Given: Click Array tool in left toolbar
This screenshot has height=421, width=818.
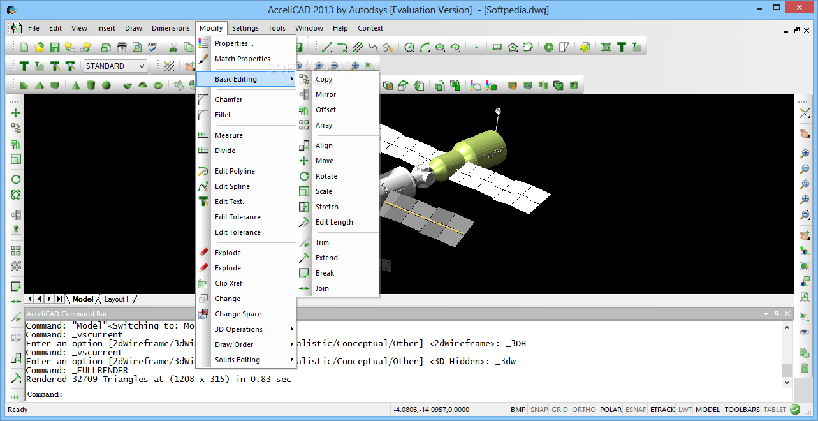Looking at the screenshot, I should point(16,251).
